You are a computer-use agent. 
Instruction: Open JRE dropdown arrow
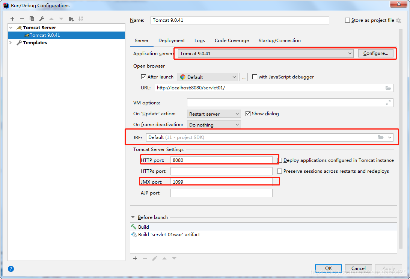390,137
